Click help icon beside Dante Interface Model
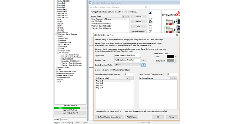 [x=143, y=65]
